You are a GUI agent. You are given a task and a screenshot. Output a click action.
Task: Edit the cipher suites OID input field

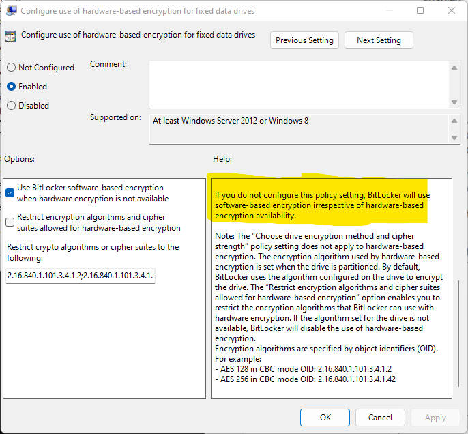[x=81, y=276]
